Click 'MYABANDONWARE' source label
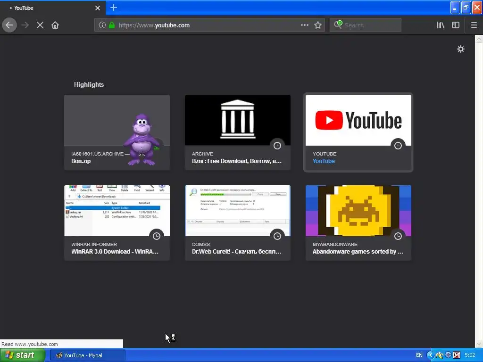 click(x=335, y=245)
